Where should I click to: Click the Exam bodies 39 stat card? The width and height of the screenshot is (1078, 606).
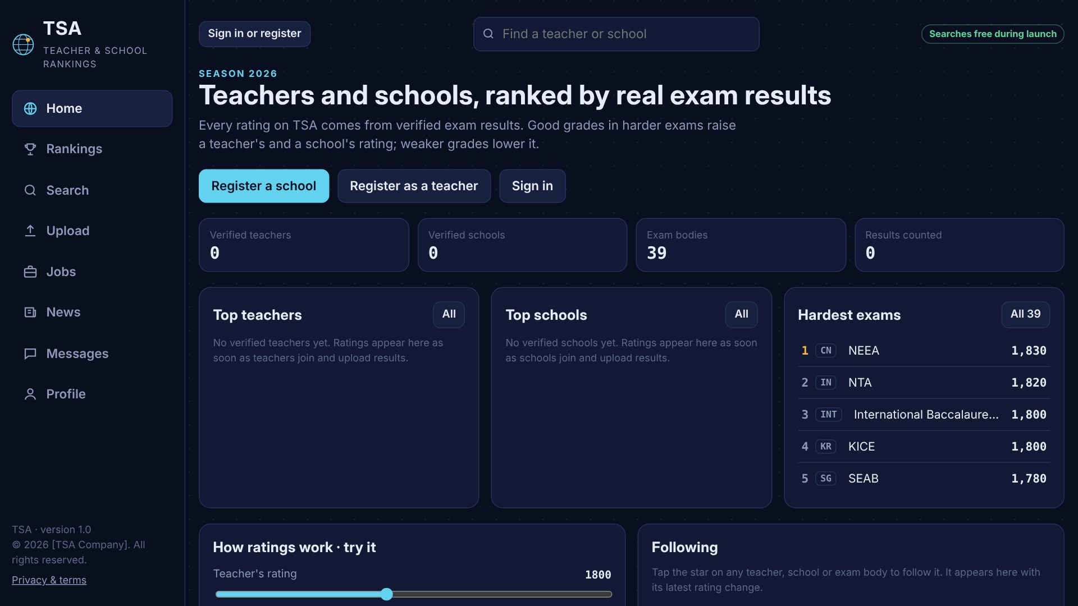[741, 245]
